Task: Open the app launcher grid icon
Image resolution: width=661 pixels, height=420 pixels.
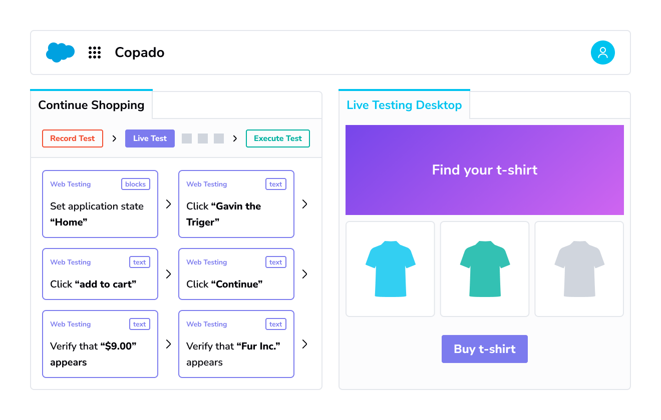Action: point(95,52)
